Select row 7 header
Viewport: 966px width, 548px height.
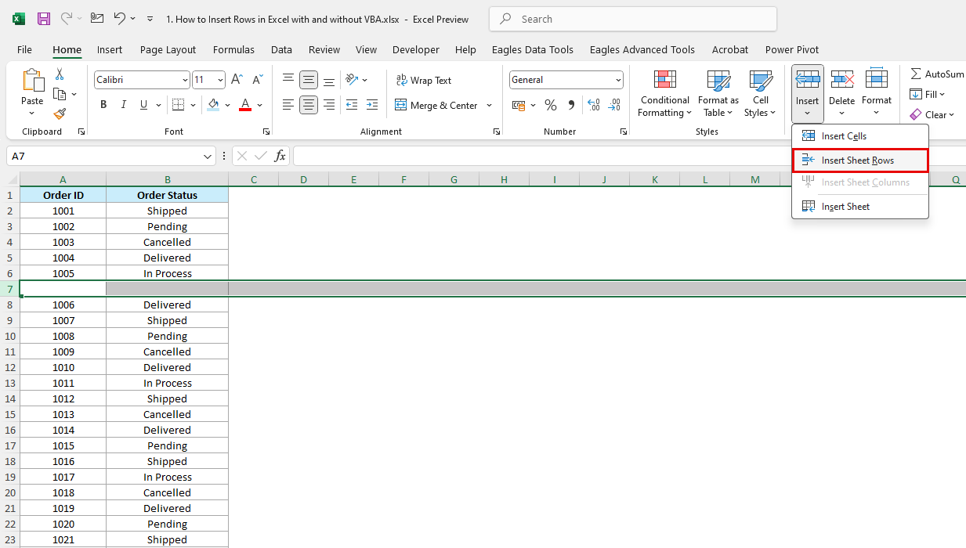click(x=10, y=289)
